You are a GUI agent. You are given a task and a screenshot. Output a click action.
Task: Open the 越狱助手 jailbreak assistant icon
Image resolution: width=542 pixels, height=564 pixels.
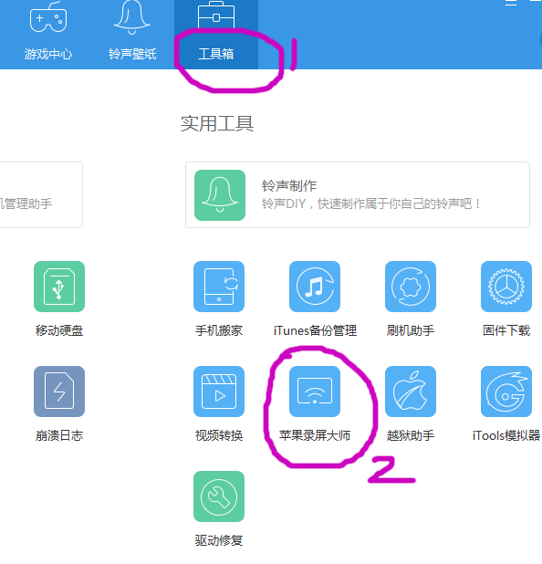point(411,392)
